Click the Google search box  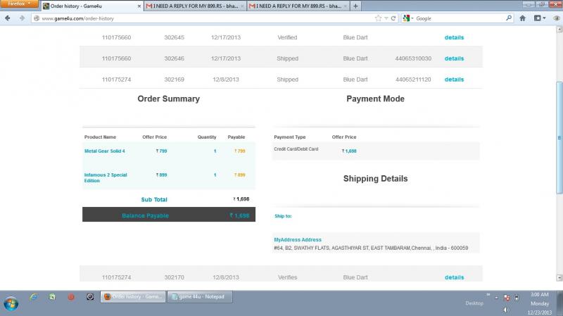(460, 18)
